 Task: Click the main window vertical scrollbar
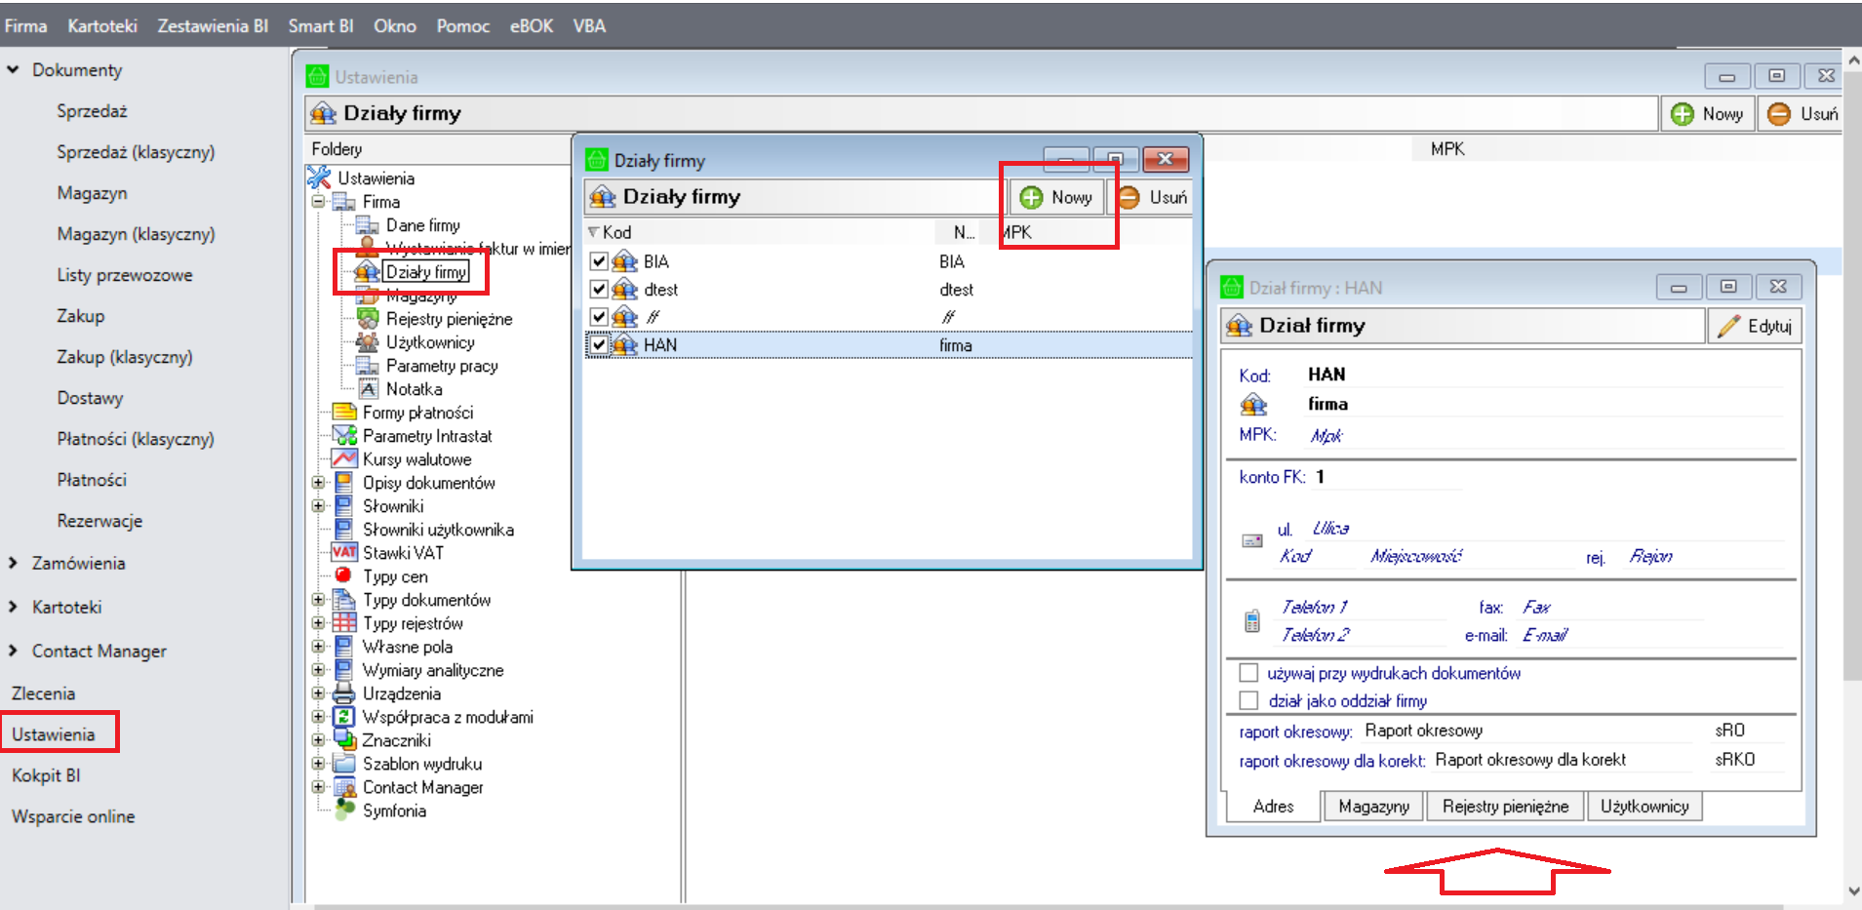(x=1852, y=390)
